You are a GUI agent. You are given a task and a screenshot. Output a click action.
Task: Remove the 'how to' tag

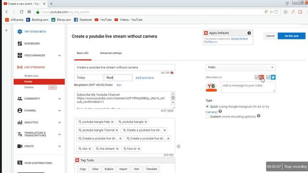[x=139, y=149]
